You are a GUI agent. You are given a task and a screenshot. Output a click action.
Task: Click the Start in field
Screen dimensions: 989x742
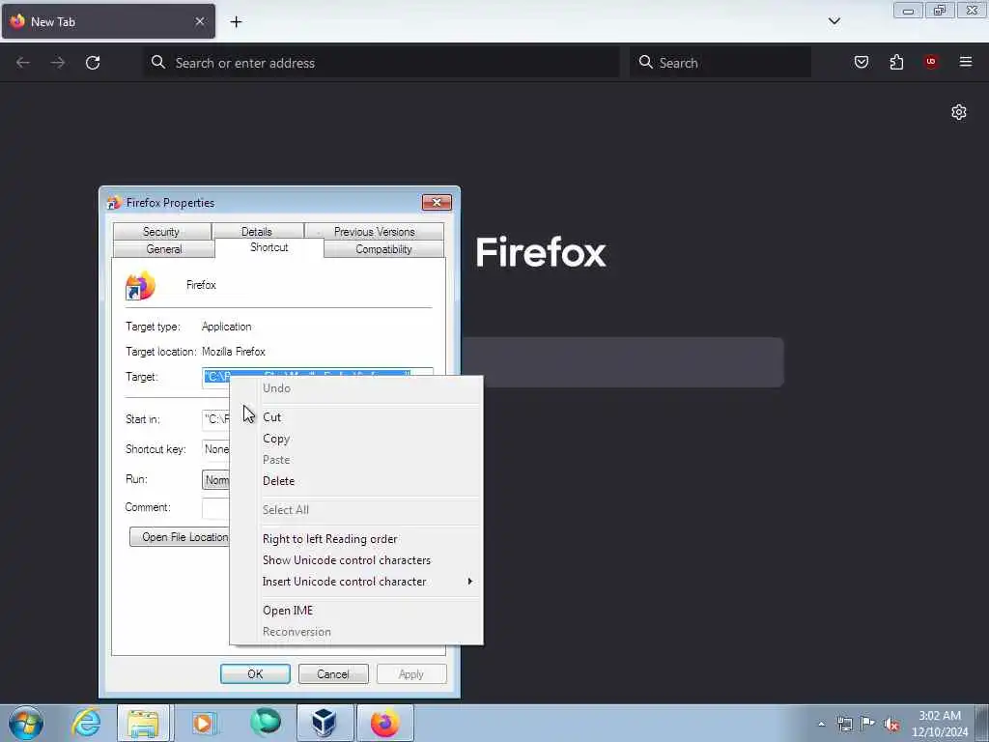[x=215, y=419]
